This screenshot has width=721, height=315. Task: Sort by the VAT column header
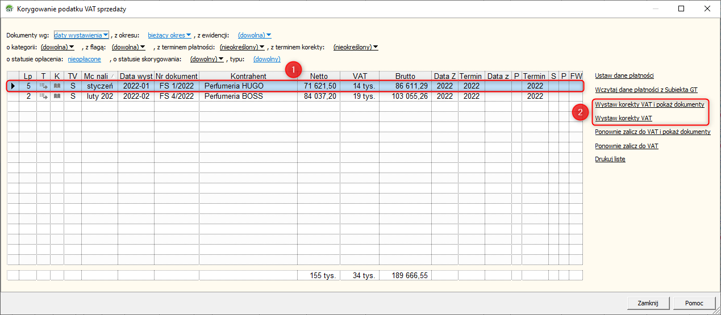coord(360,76)
